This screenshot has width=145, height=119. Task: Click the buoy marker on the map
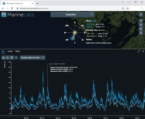[x=85, y=33]
